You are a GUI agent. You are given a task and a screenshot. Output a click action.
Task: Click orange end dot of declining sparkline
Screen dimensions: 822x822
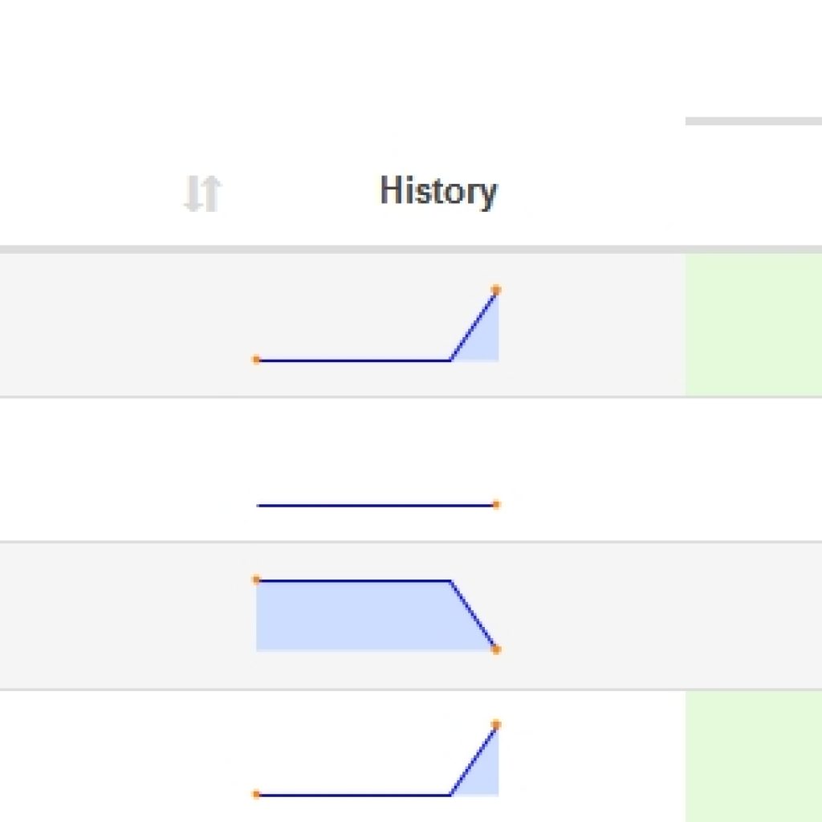tap(496, 650)
